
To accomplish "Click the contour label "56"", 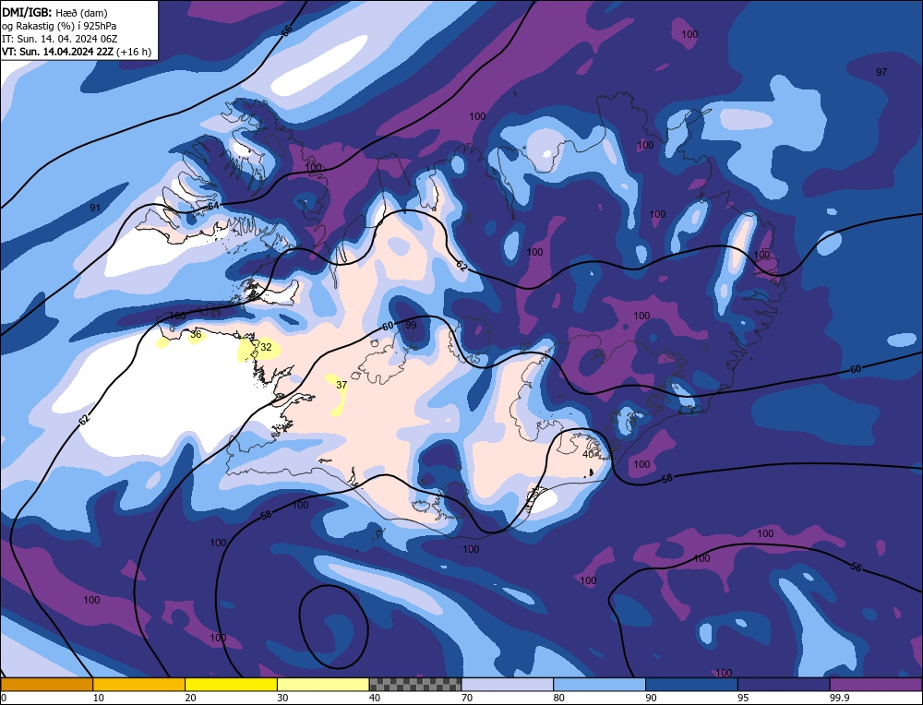I will coord(857,568).
